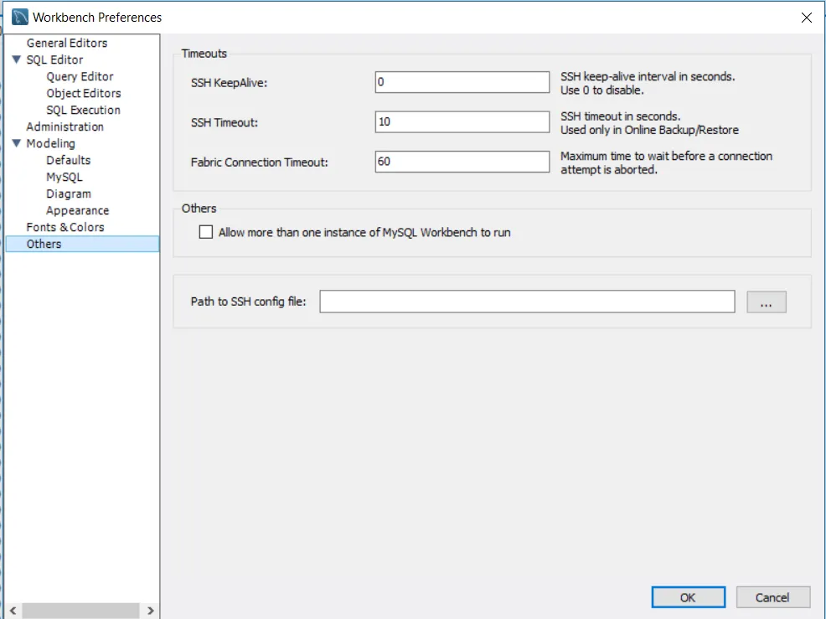
Task: Collapse the SQL Editor tree node
Action: (16, 59)
